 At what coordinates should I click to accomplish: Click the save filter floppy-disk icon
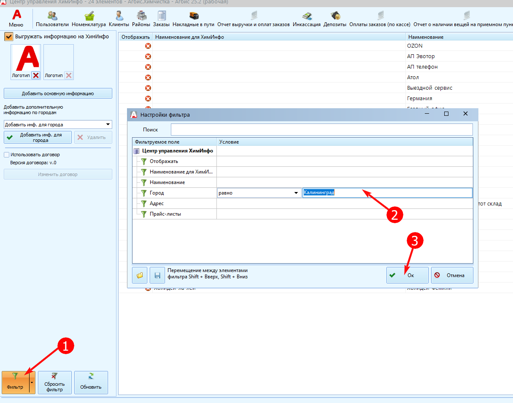coord(157,275)
